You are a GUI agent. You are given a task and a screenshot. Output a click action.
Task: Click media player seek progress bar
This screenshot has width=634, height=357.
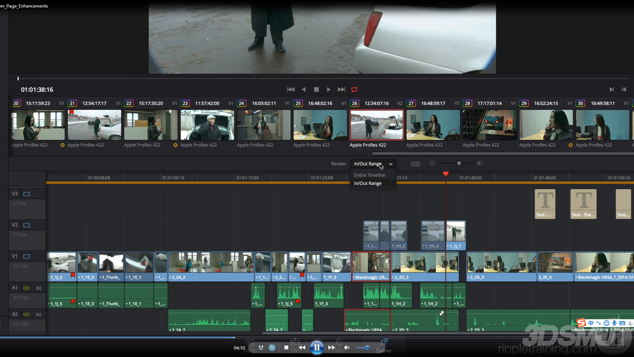point(317,337)
